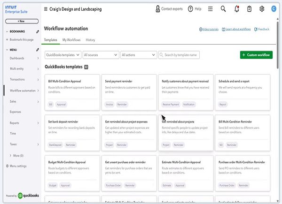The image size is (282, 204).
Task: Open the settings gear icon
Action: (261, 9)
